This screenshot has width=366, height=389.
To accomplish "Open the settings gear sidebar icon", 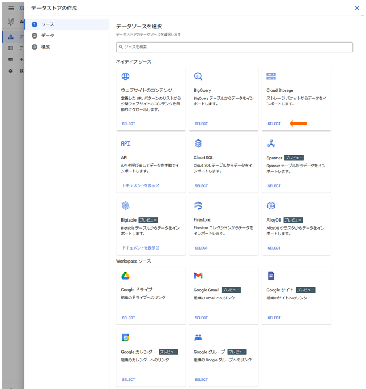I will pos(11,71).
